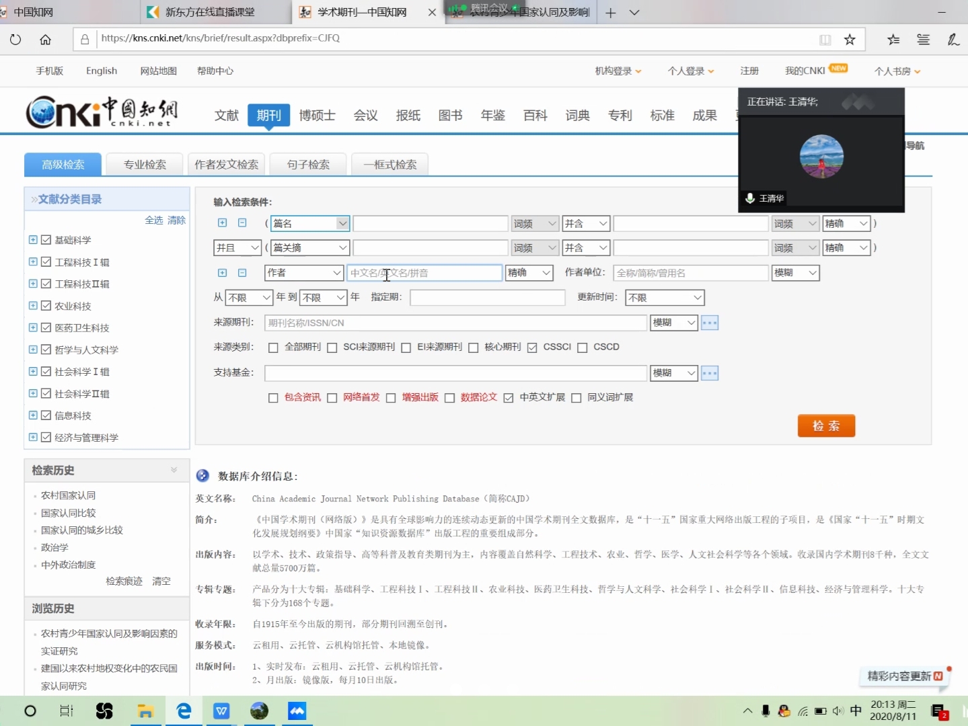Viewport: 968px width, 726px height.
Task: Select the 报纸 database menu
Action: [408, 116]
